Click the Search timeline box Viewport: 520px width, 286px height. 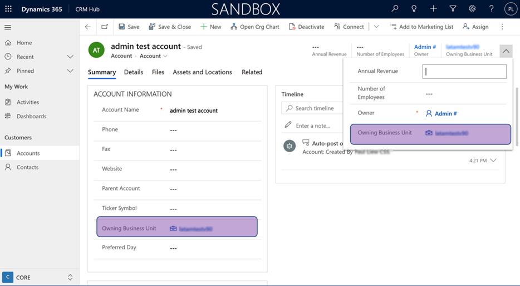(312, 108)
